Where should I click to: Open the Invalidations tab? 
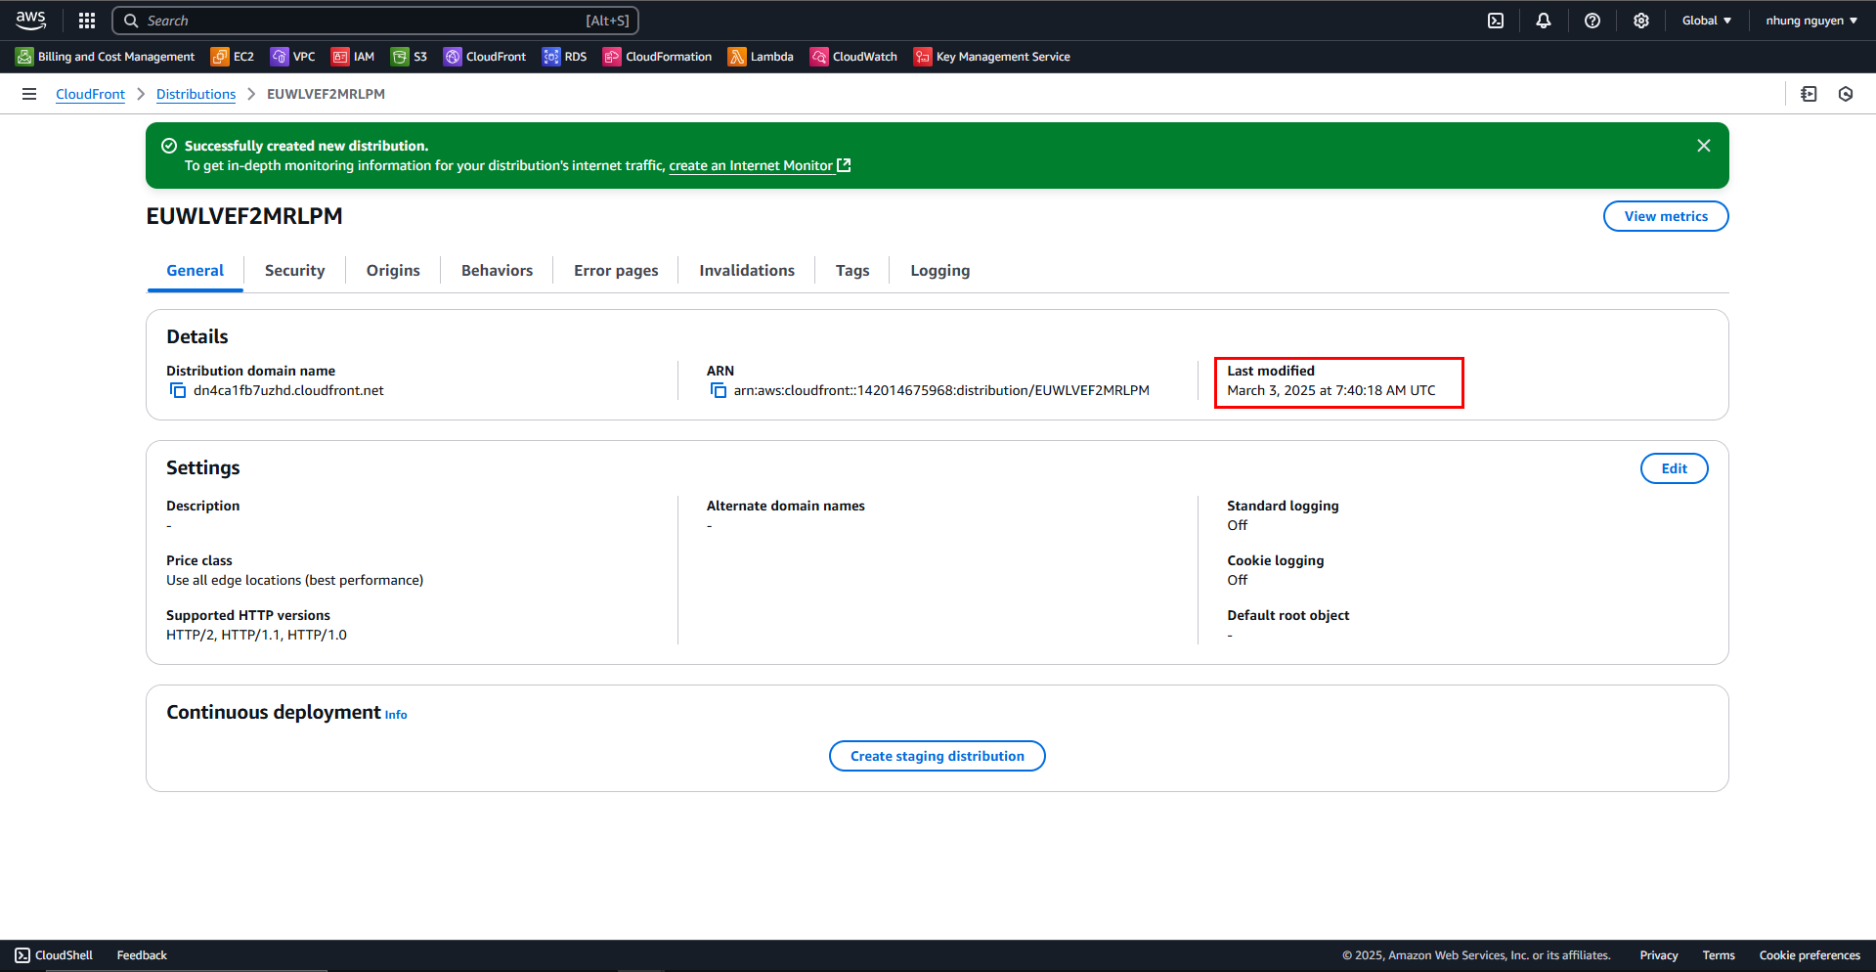(747, 271)
